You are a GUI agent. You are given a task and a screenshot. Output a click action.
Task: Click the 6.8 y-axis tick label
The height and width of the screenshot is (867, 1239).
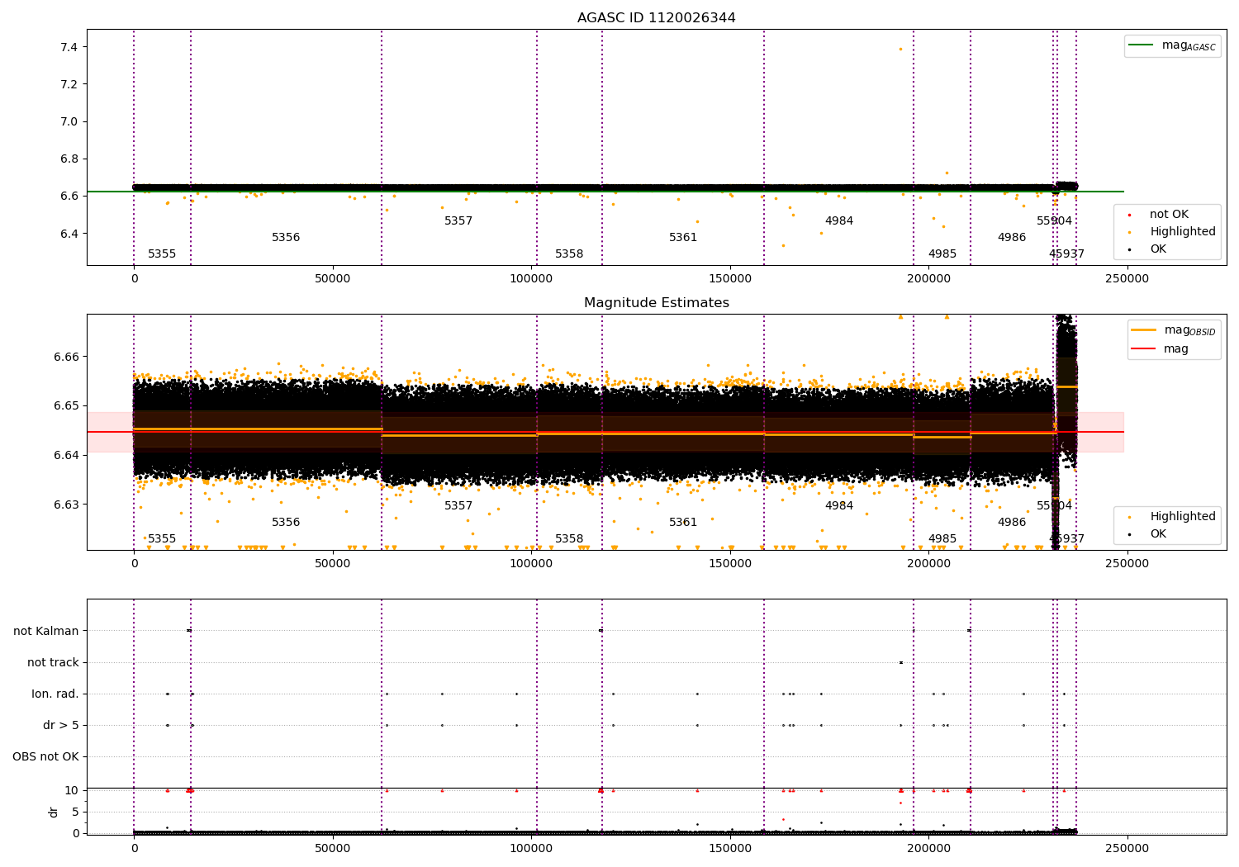click(x=69, y=159)
